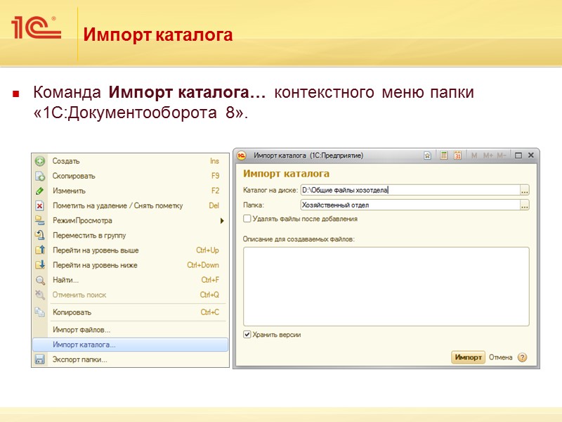
Task: Enable Удалять файлы после добавления checkbox
Action: point(247,219)
